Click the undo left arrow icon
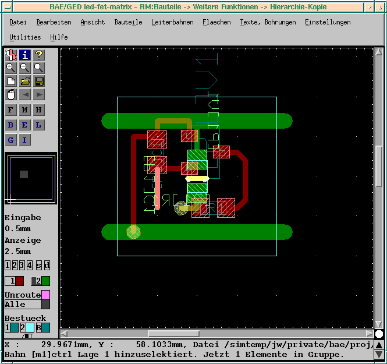The height and width of the screenshot is (364, 387). point(24,94)
